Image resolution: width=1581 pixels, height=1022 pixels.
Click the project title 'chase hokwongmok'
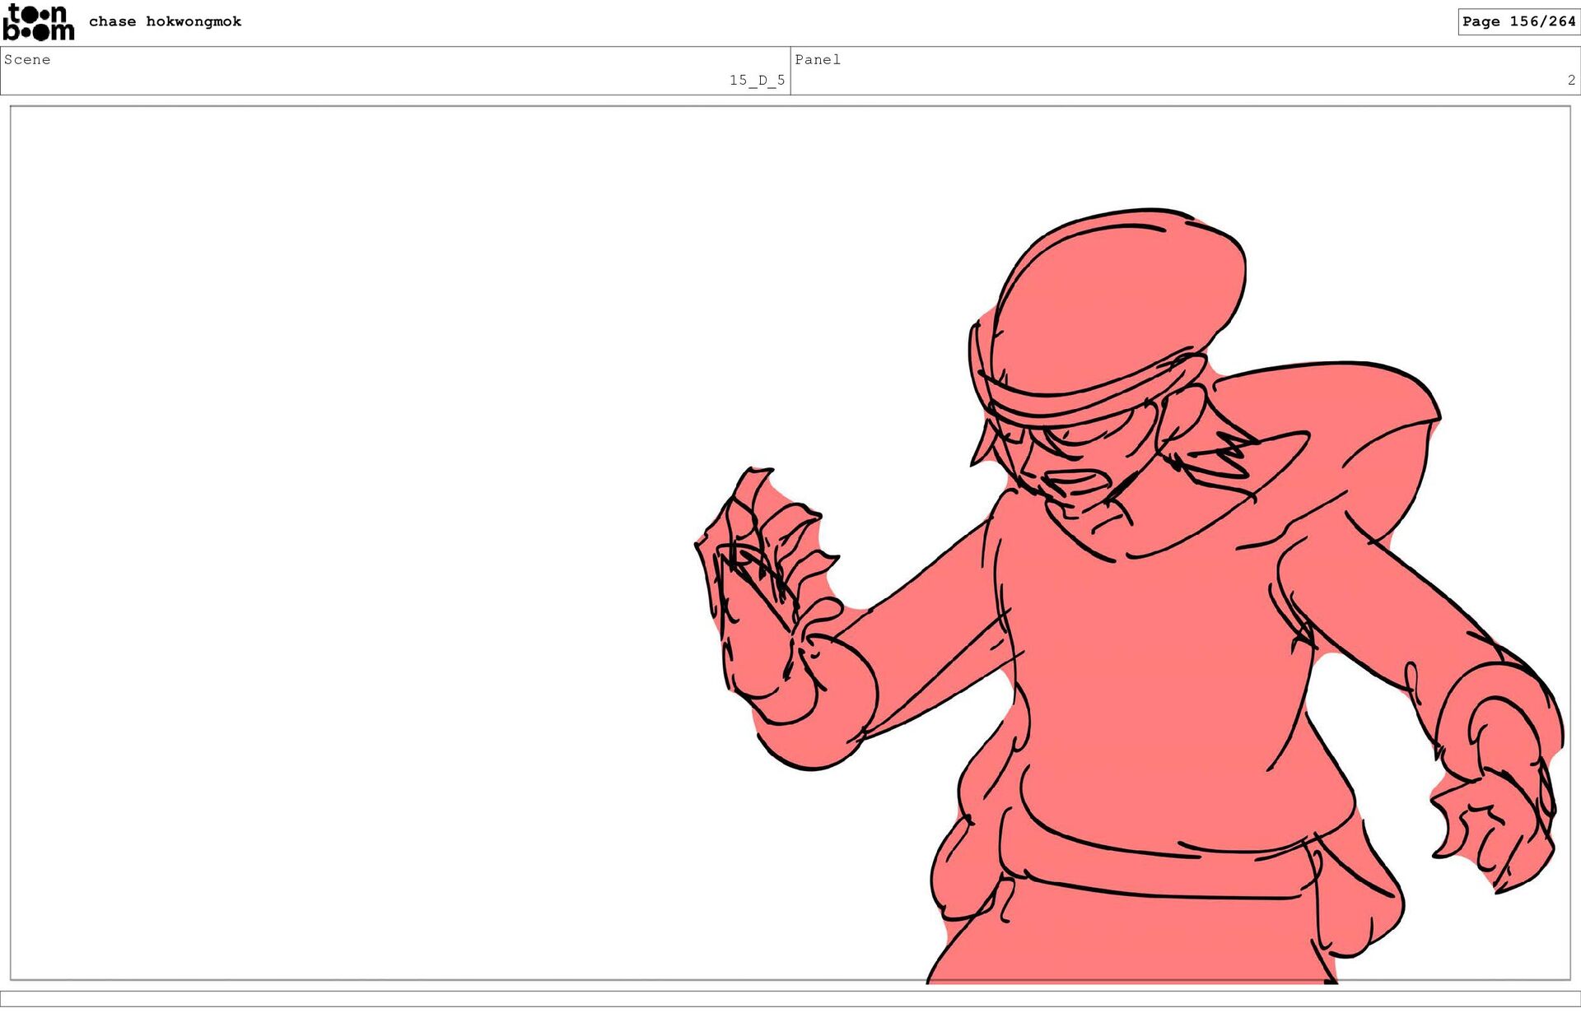pos(165,21)
